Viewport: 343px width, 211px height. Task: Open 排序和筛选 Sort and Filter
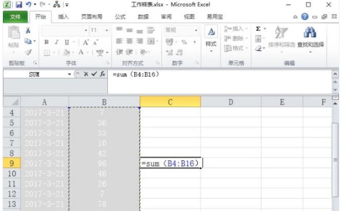click(282, 40)
